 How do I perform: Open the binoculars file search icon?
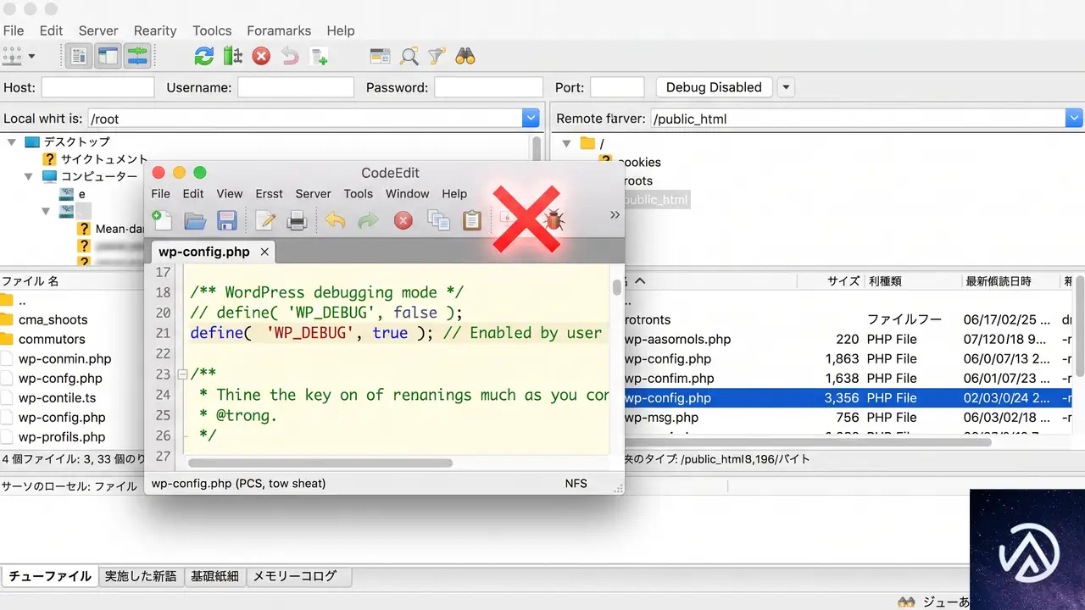pos(465,57)
